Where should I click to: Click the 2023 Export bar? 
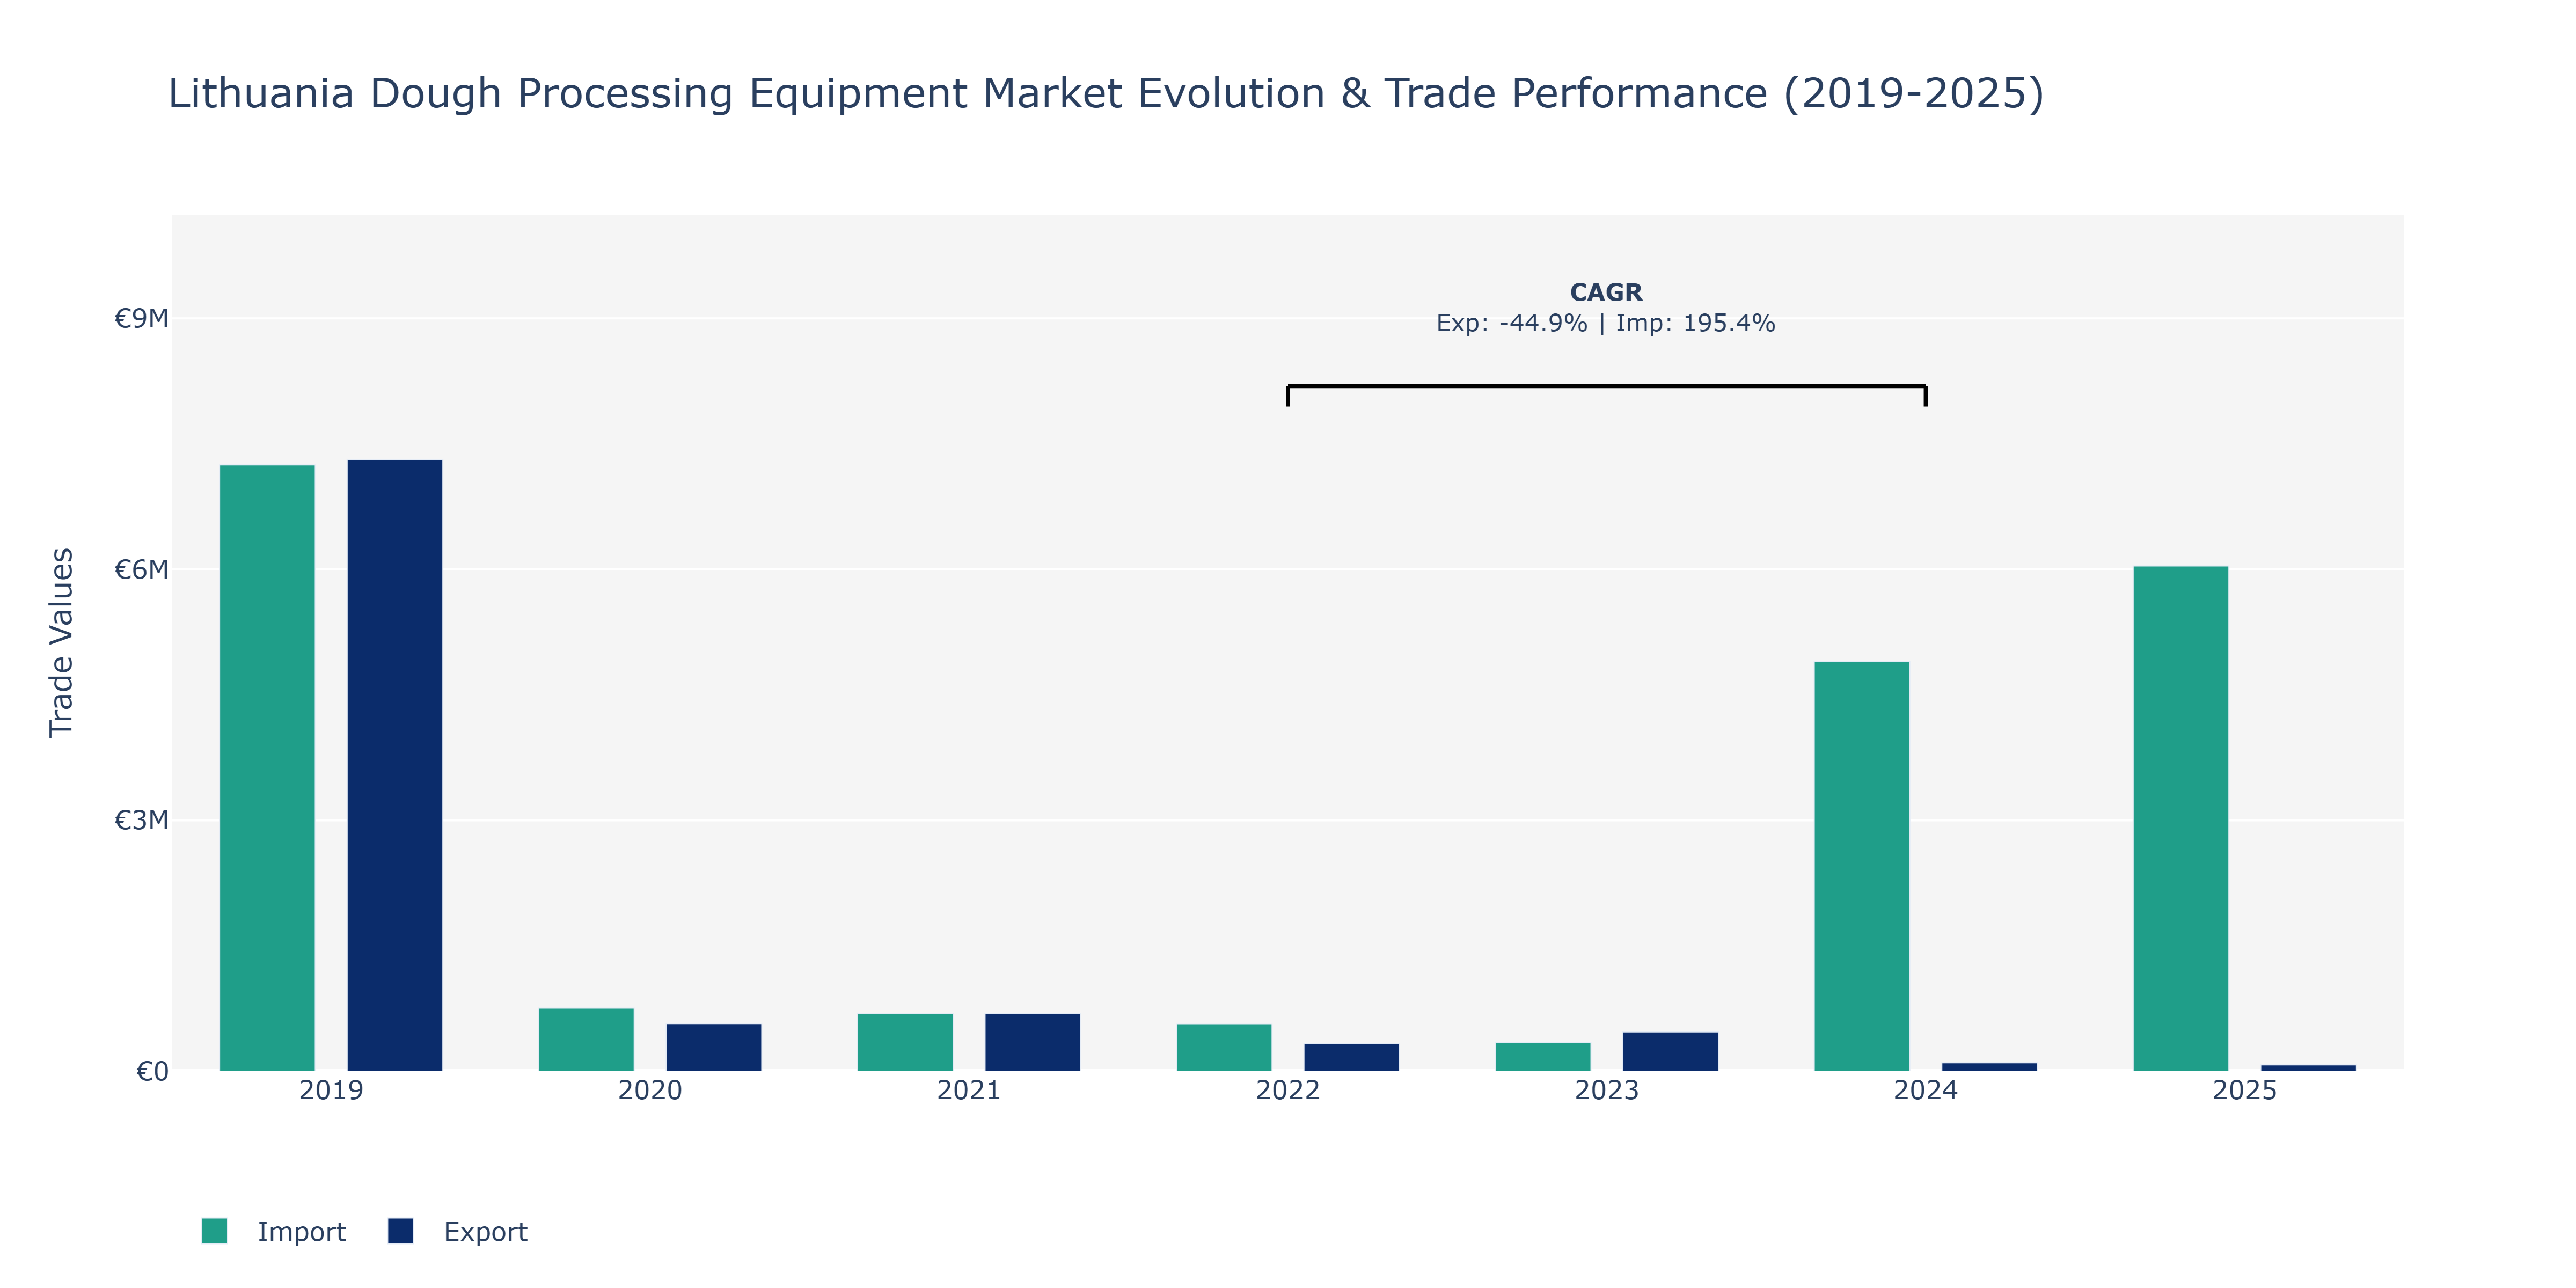point(1671,1051)
